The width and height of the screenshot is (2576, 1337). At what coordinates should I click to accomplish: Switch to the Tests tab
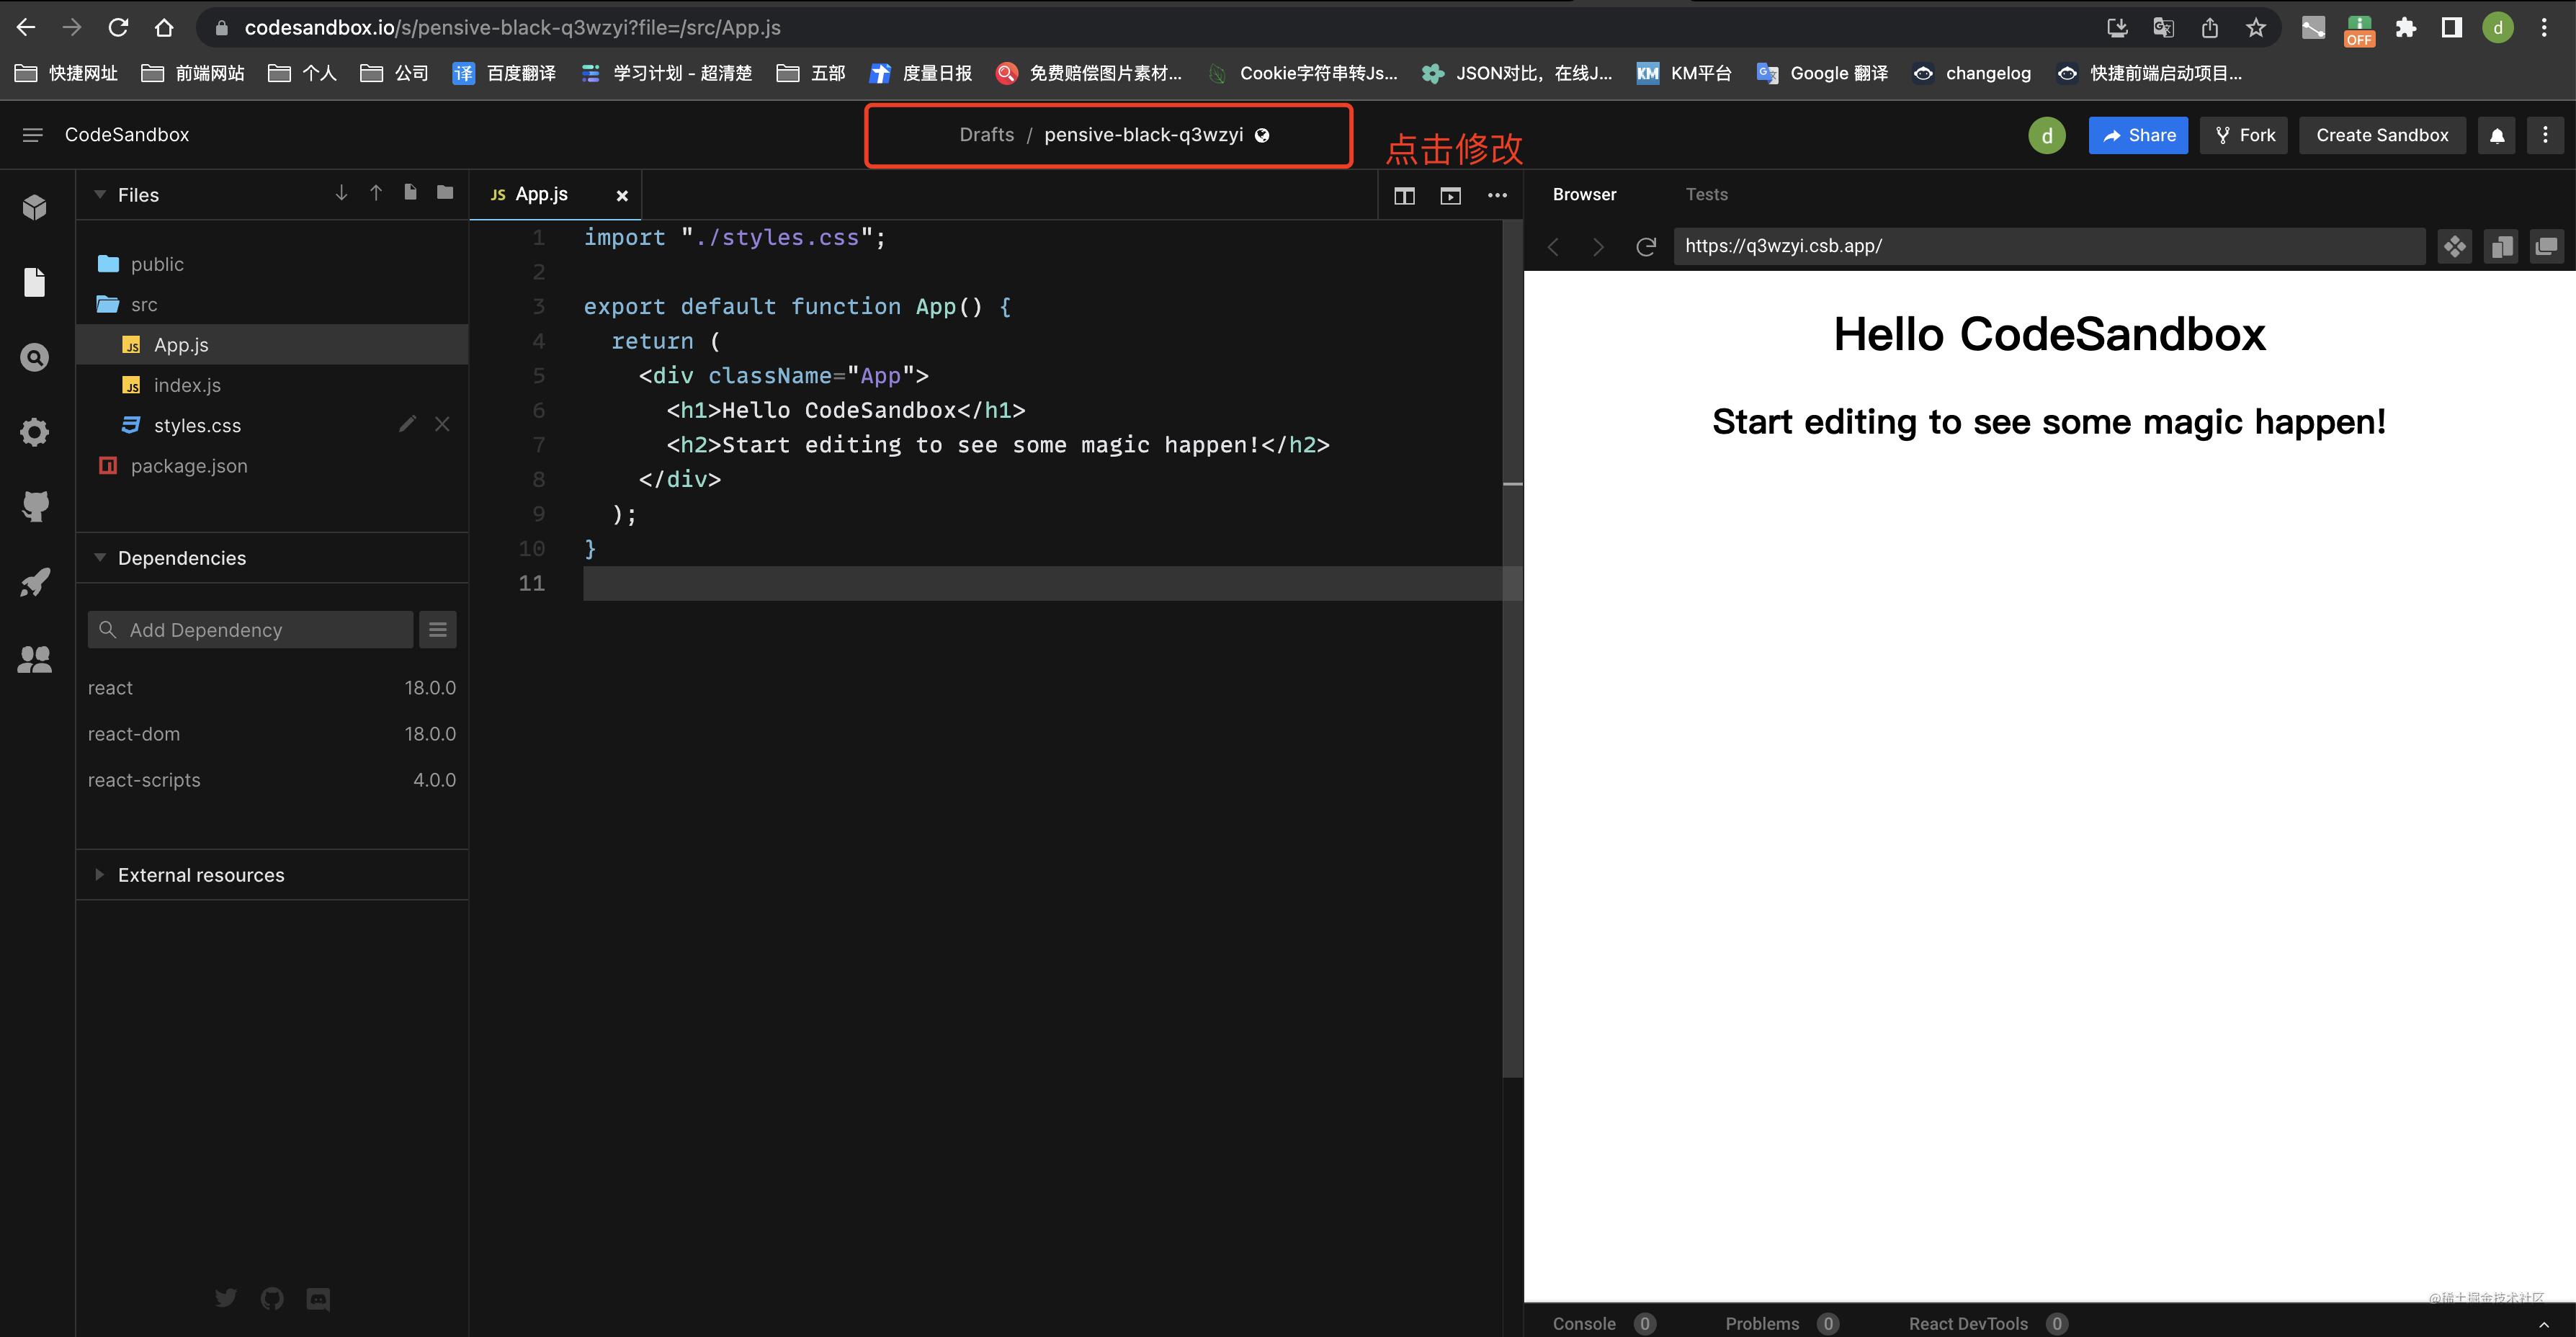coord(1706,194)
